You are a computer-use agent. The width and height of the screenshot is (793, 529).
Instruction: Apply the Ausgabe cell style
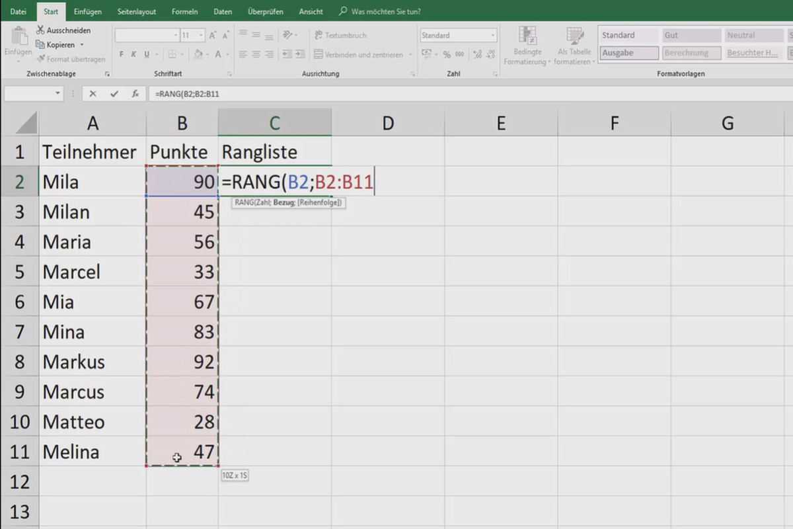(x=628, y=53)
